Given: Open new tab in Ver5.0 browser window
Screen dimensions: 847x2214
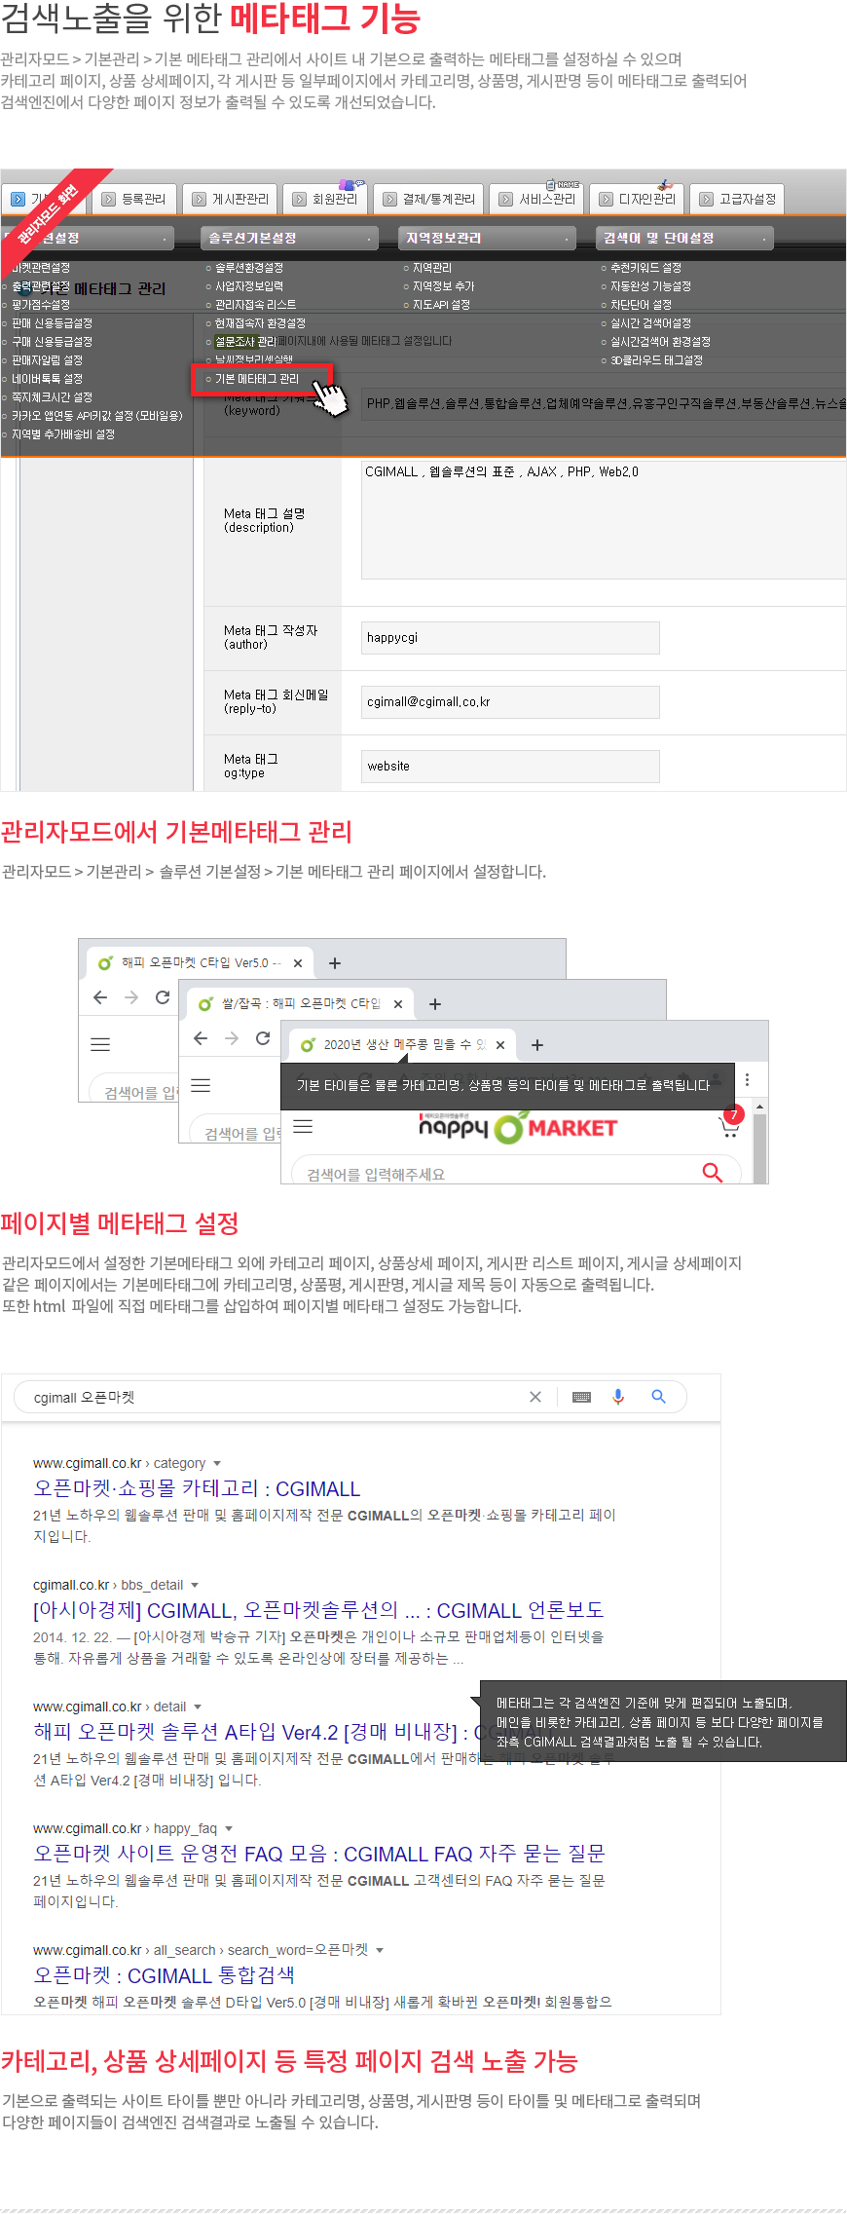Looking at the screenshot, I should 335,963.
